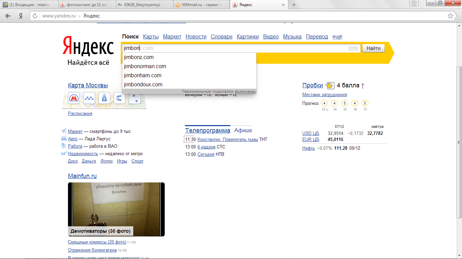The image size is (462, 259).
Task: Choose suggestion jimbondoux.com
Action: pyautogui.click(x=189, y=85)
